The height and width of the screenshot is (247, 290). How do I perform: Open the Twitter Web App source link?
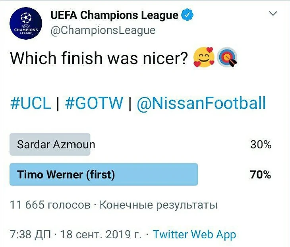(194, 234)
